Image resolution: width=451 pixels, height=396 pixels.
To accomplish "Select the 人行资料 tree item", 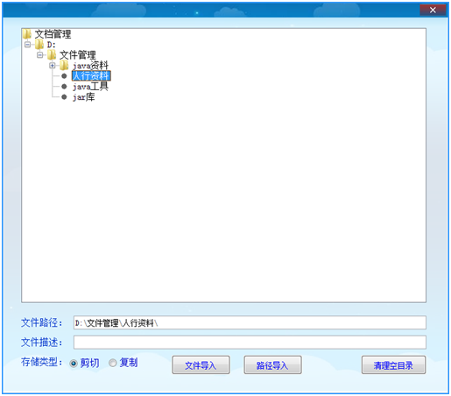I will [x=91, y=76].
